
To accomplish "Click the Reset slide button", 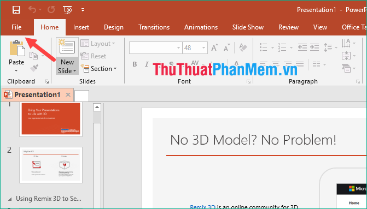I will 94,56.
